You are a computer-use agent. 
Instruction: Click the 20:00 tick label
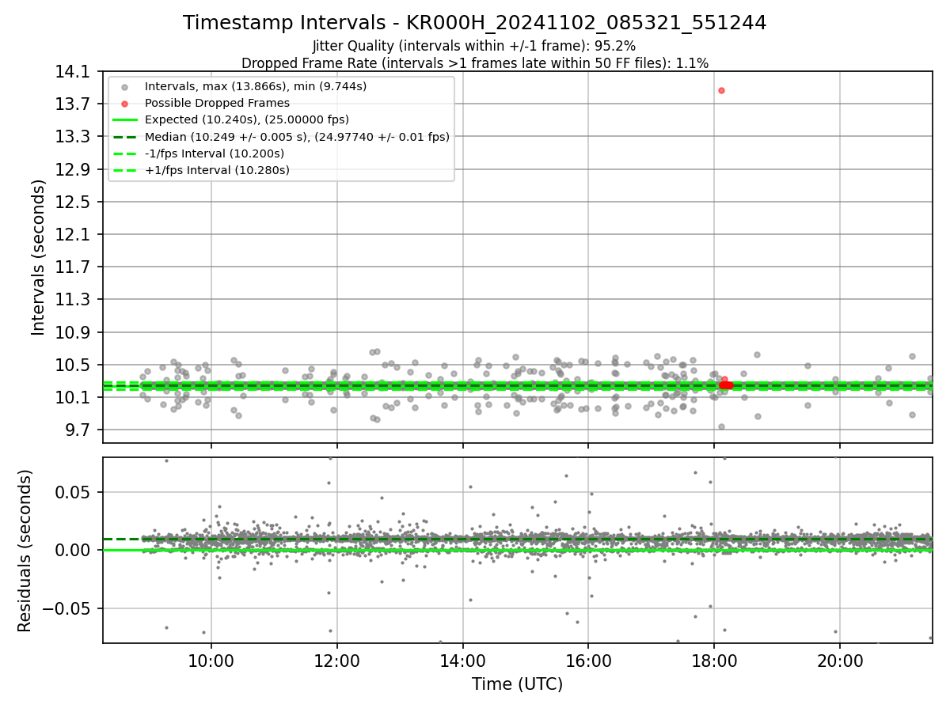click(x=840, y=661)
